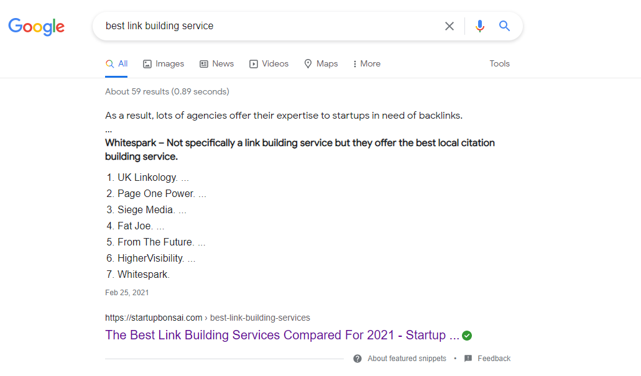This screenshot has height=376, width=641.
Task: Open the Maps tab
Action: (x=321, y=63)
